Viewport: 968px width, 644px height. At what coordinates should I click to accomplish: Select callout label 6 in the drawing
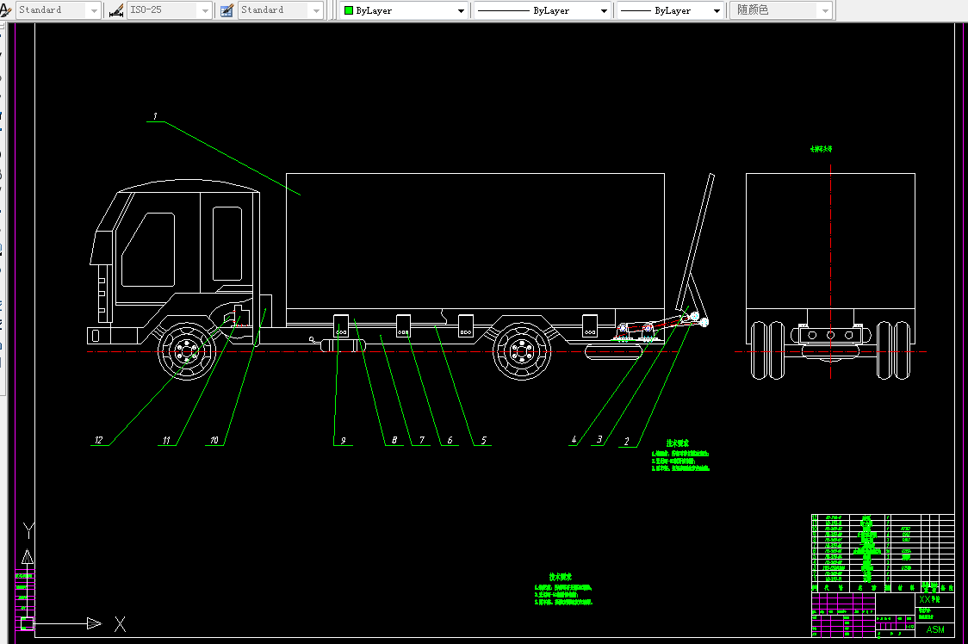[450, 440]
